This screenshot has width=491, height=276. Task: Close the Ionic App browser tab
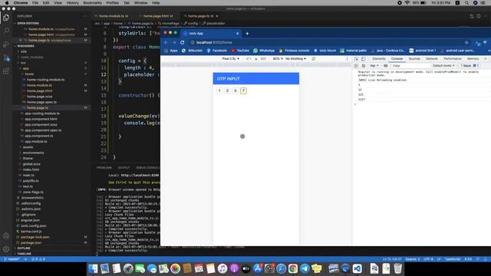point(237,33)
